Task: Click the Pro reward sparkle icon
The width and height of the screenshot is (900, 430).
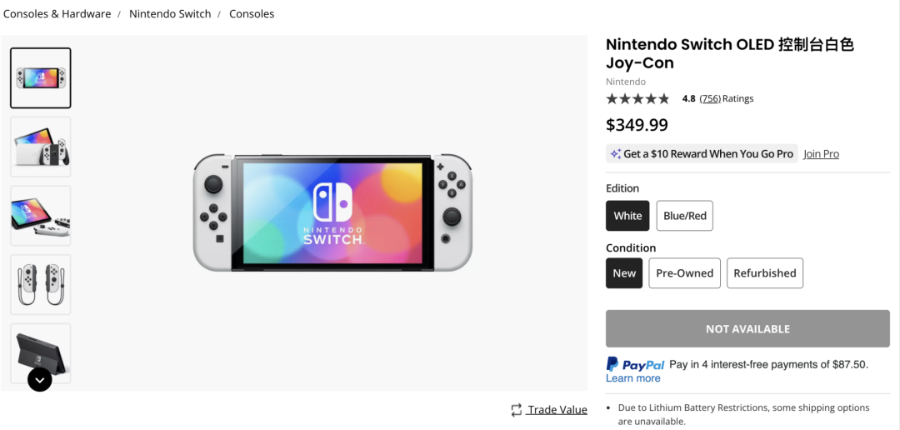Action: [615, 154]
